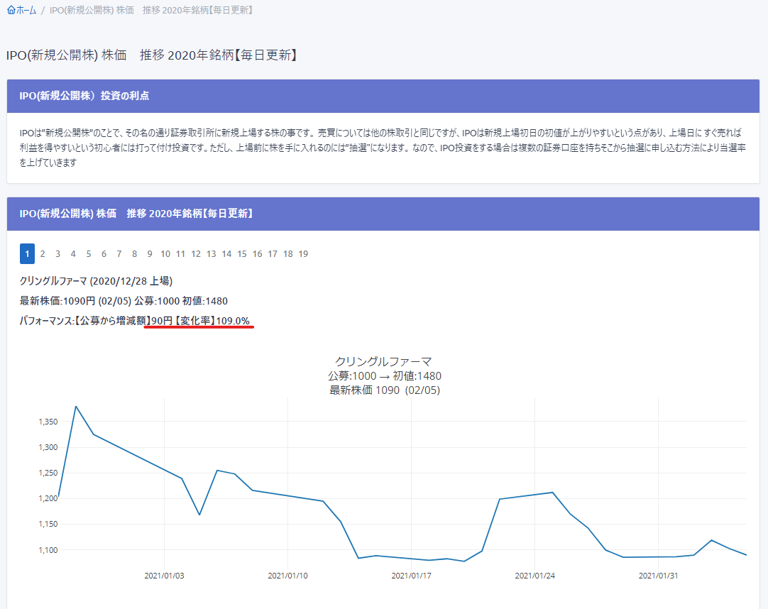Screen dimensions: 768x609
Task: Go to pagination page 3
Action: 58,253
